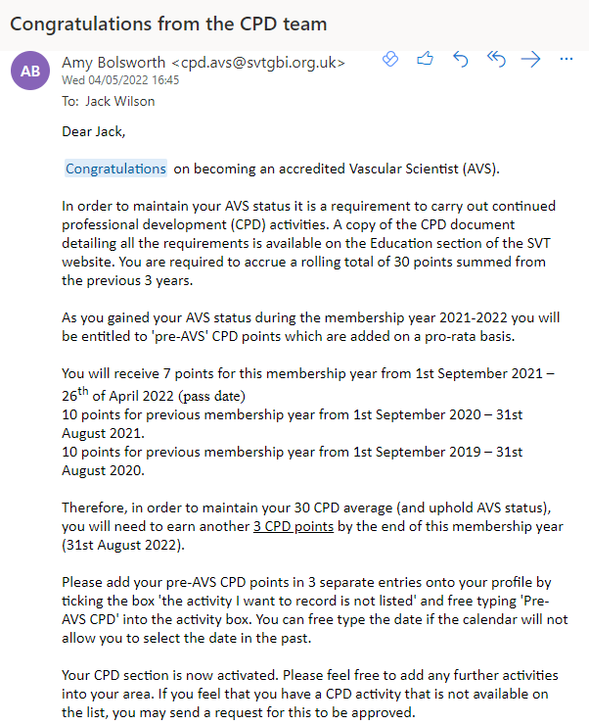
Task: Click the Reply arrow icon
Action: 460,59
